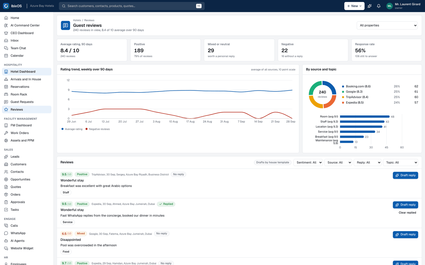This screenshot has height=265, width=425.
Task: Click the Website Widget icon
Action: click(x=6, y=248)
